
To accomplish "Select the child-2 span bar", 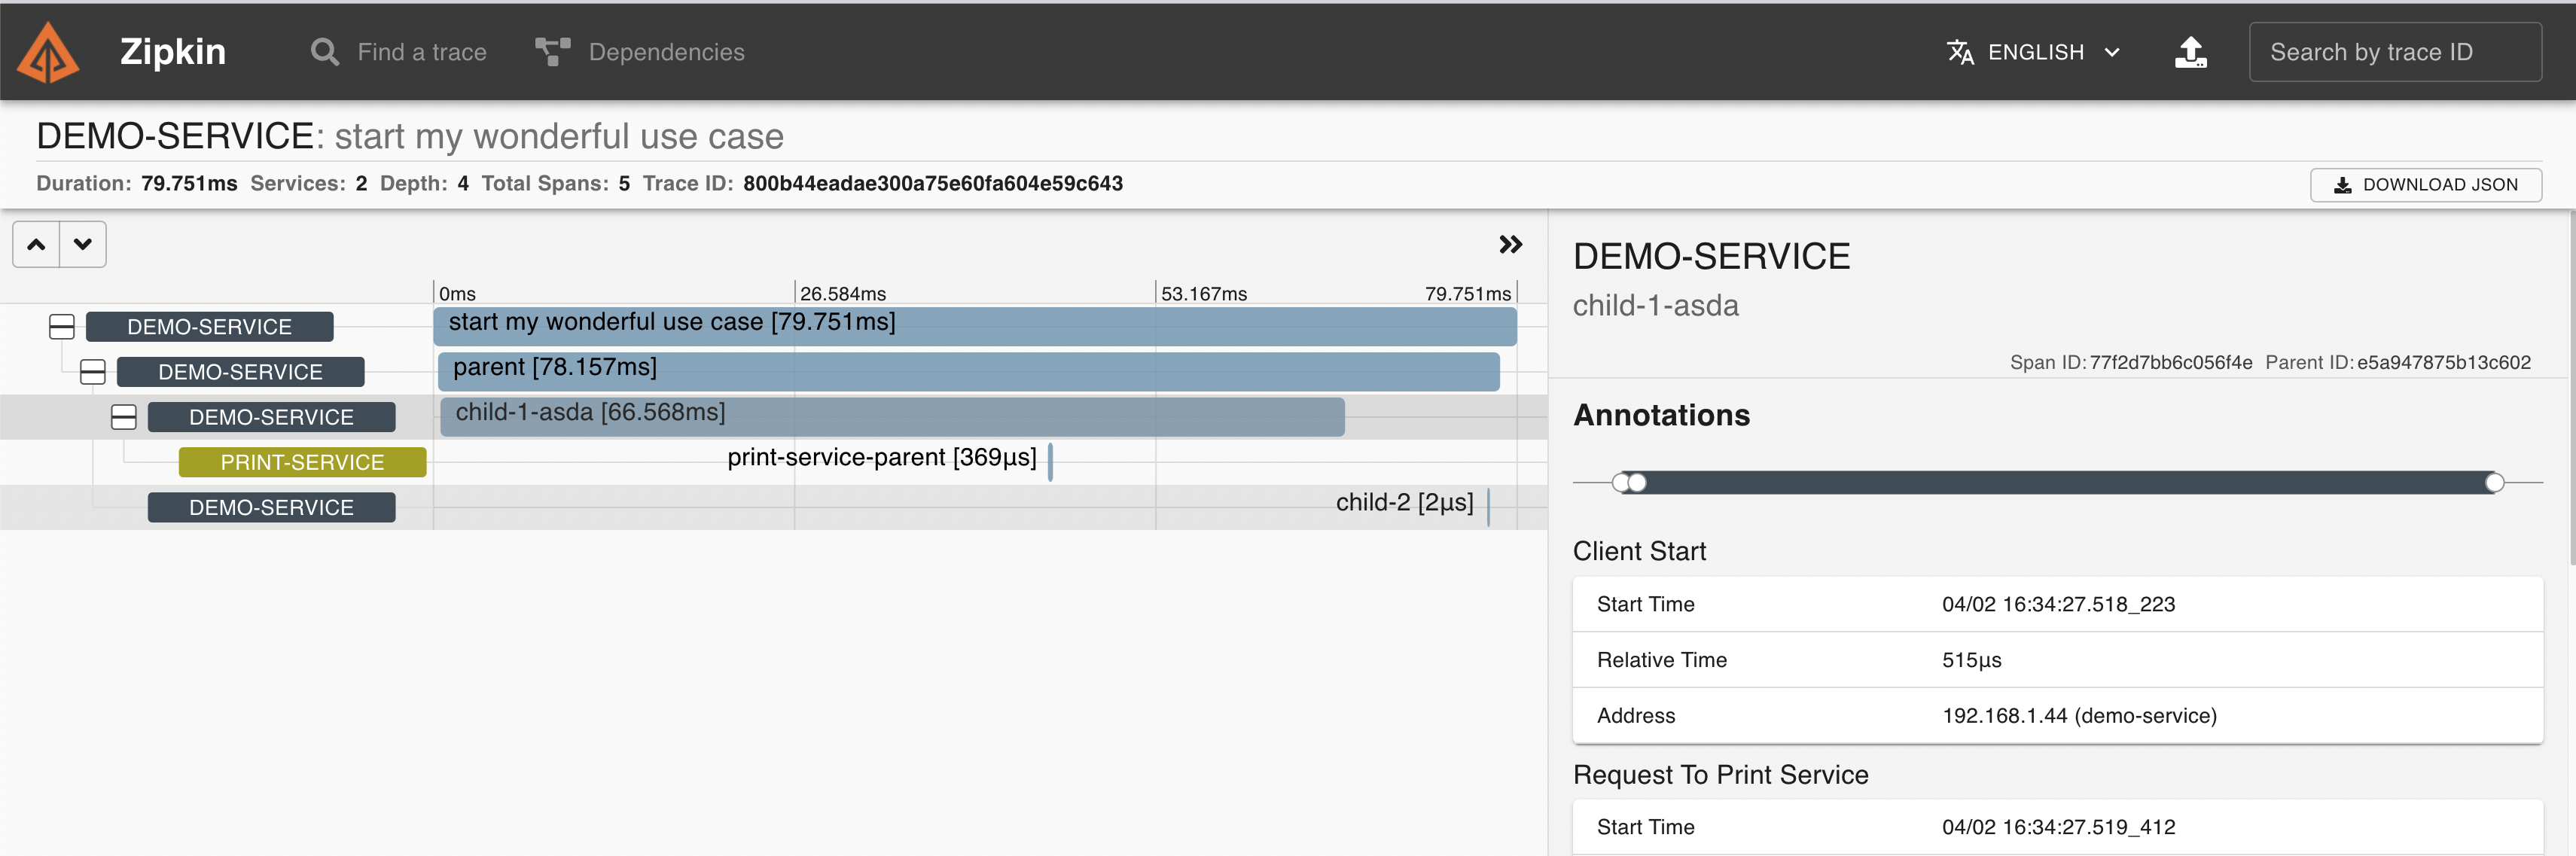I will (x=1488, y=507).
